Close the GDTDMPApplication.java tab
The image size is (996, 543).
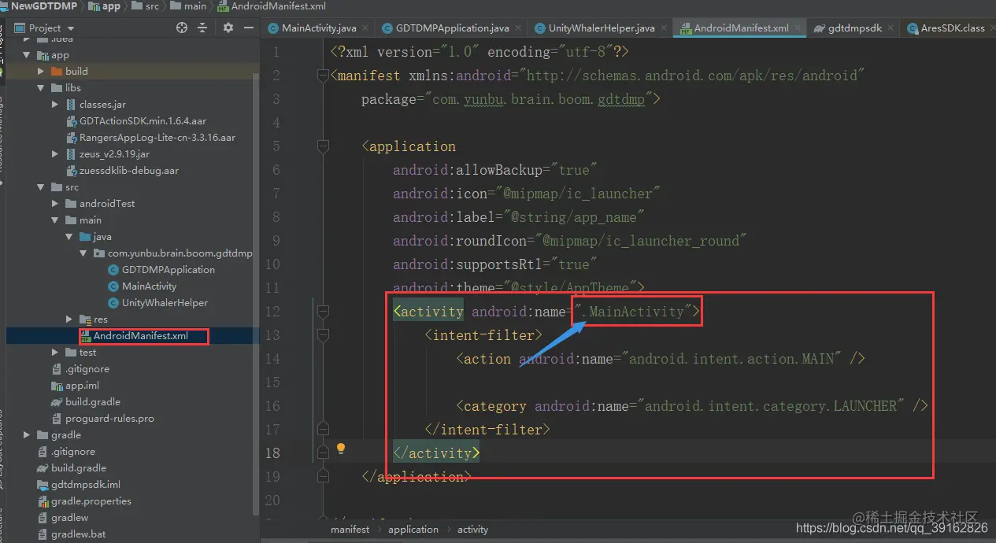[x=518, y=28]
